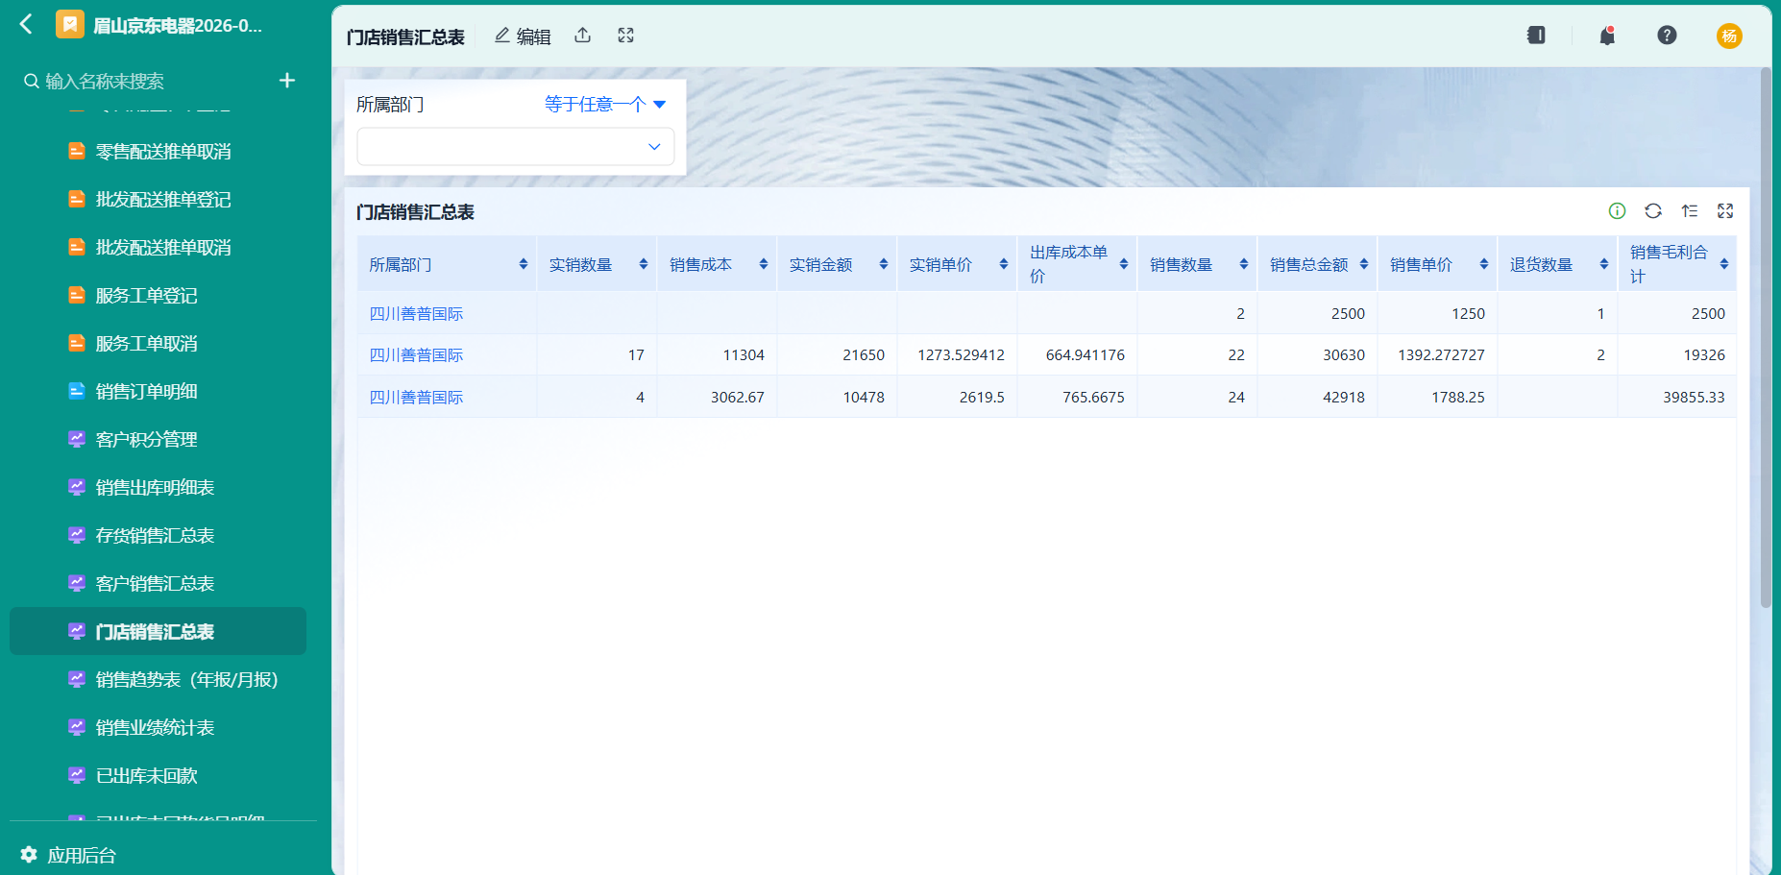Refresh the 门店销售汇总表 table

pyautogui.click(x=1653, y=211)
